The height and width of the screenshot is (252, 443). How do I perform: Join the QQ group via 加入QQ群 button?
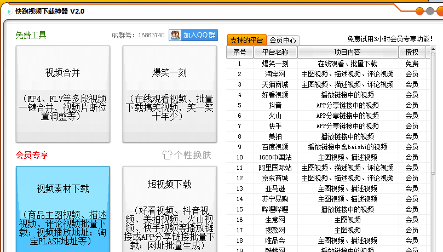pos(193,35)
